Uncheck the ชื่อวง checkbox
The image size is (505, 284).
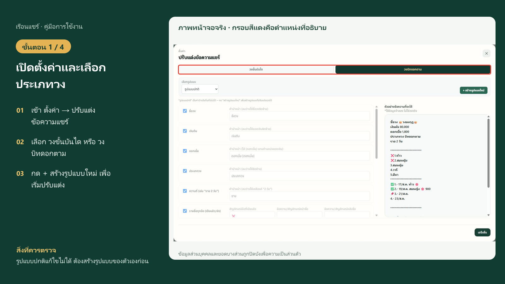[x=185, y=111]
